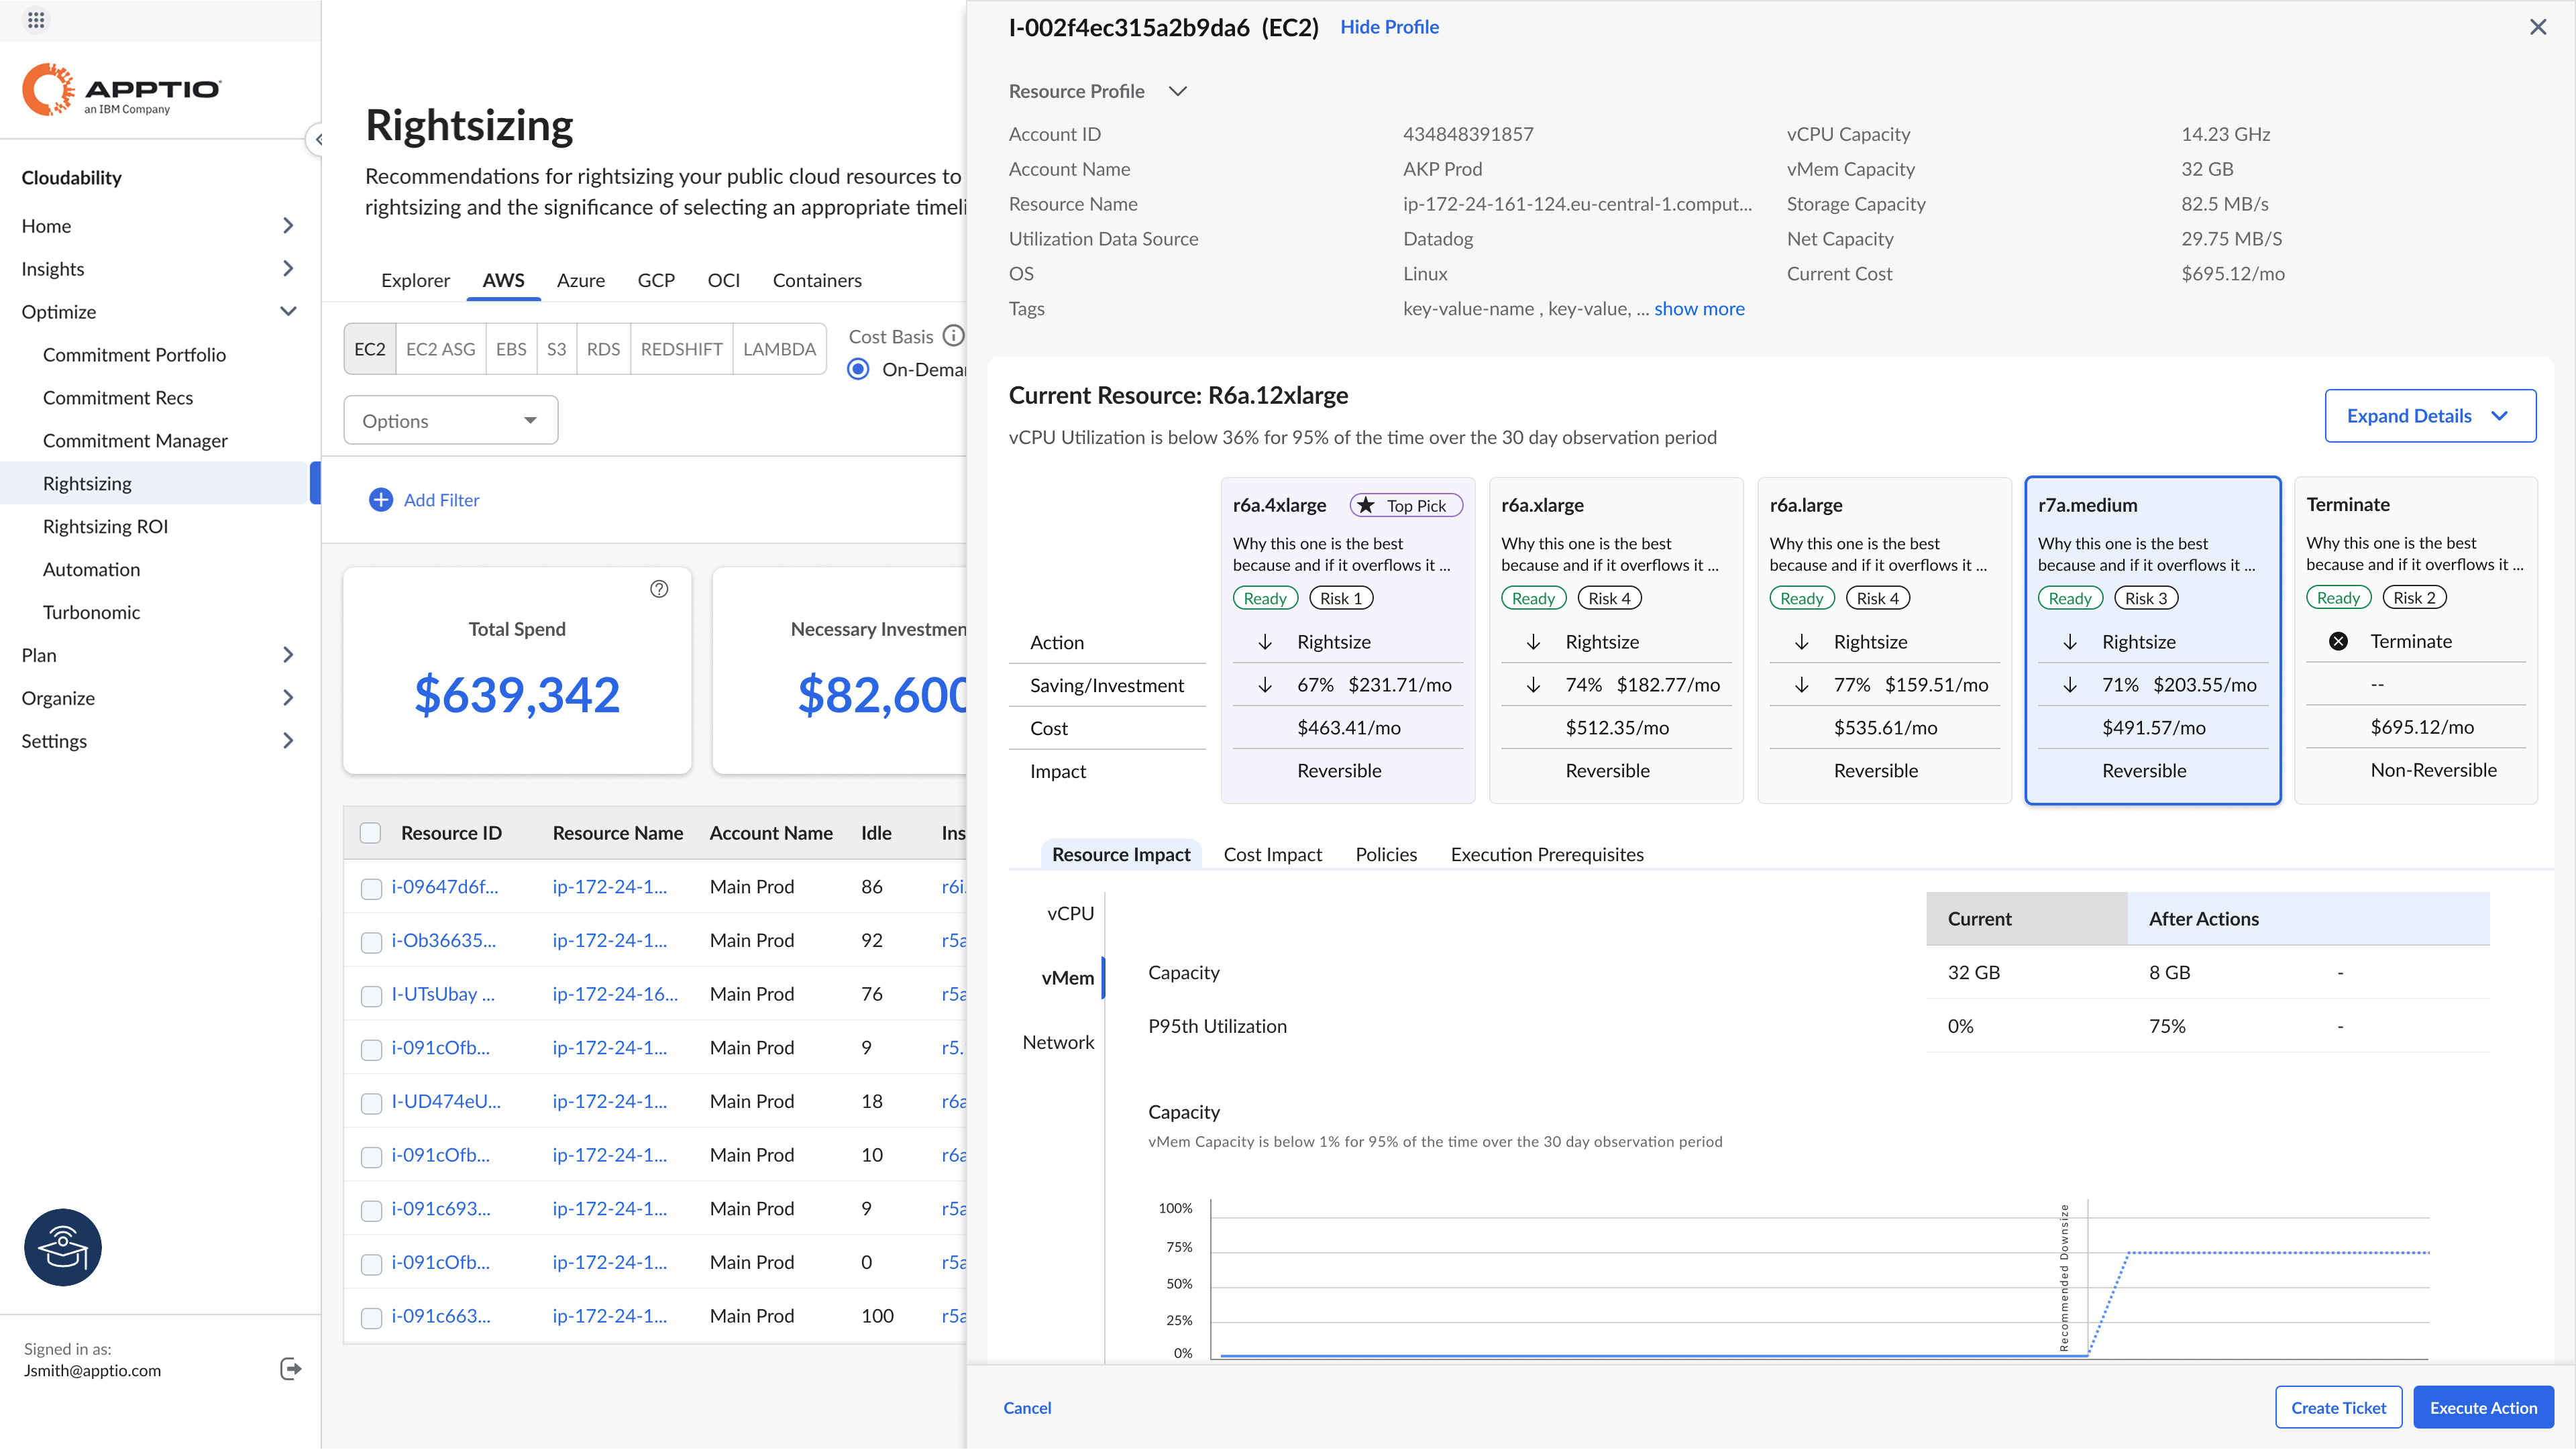Select the Network metric tab
2576x1450 pixels.
click(x=1058, y=1042)
